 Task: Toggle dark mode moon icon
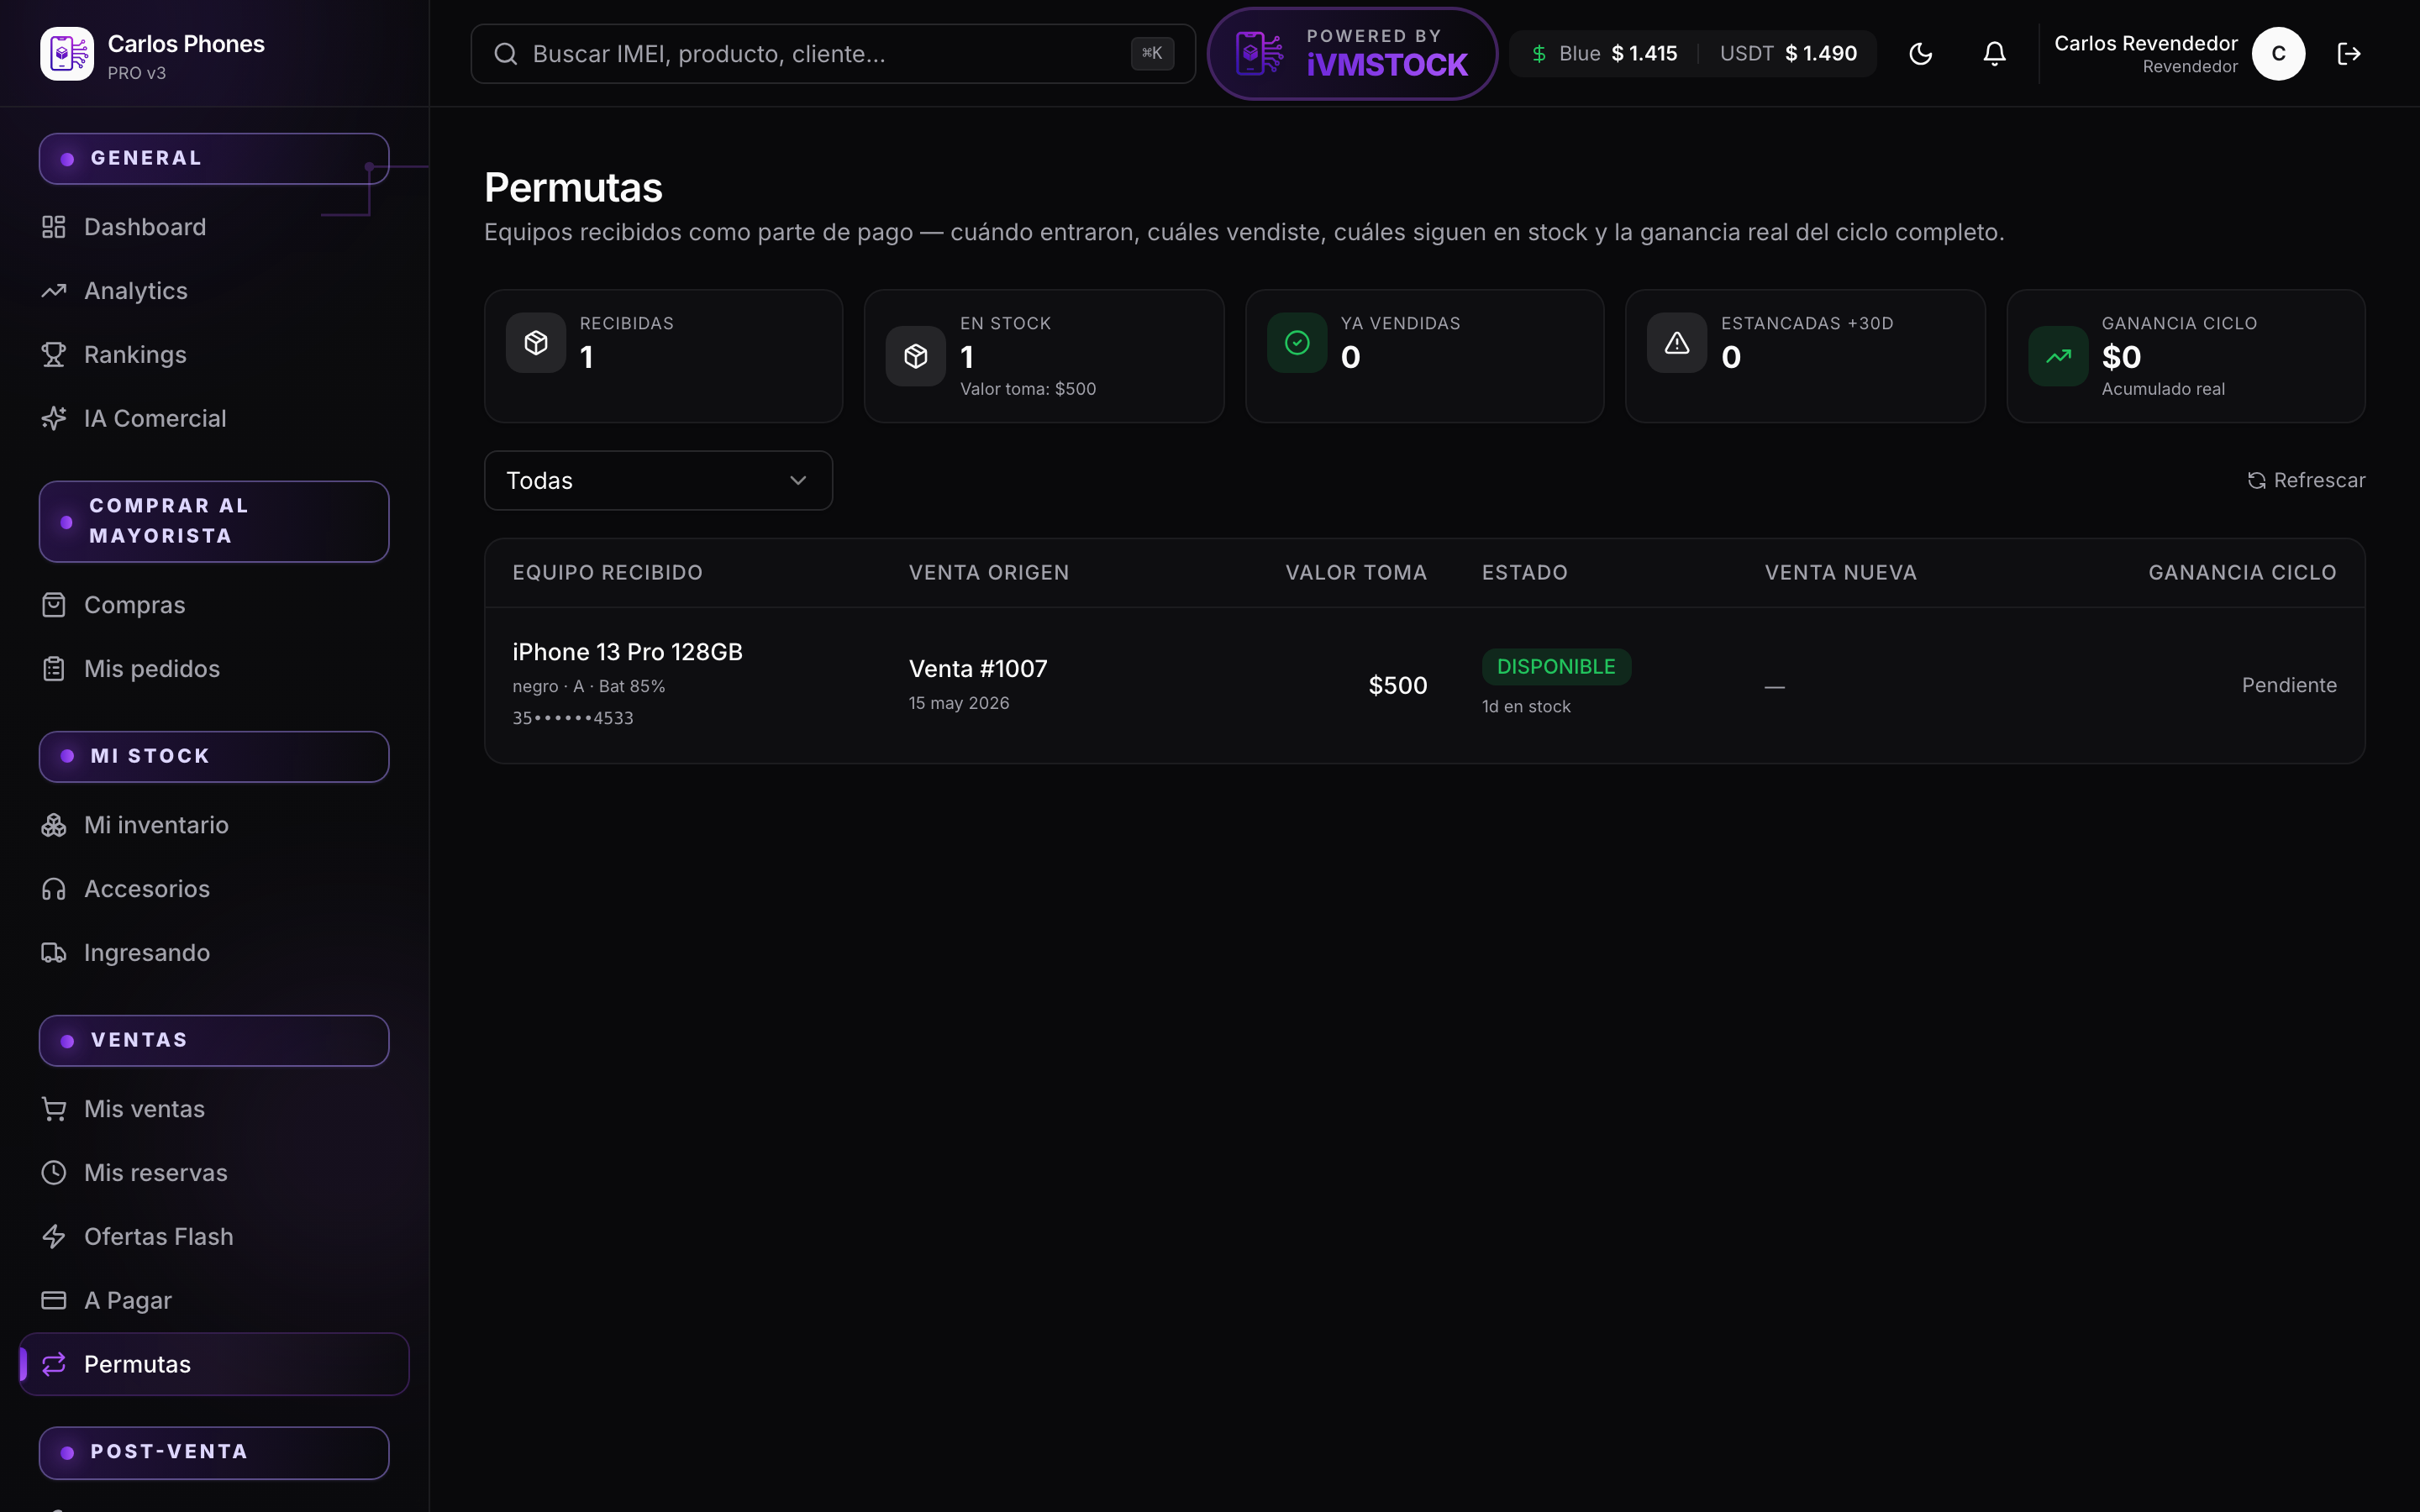[1920, 54]
